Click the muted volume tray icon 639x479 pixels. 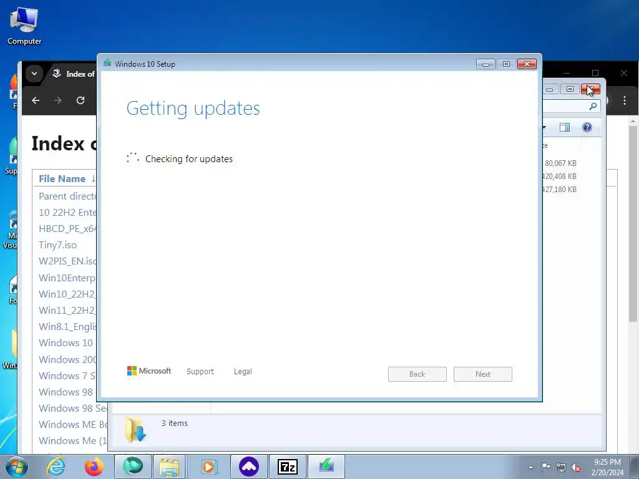coord(576,467)
